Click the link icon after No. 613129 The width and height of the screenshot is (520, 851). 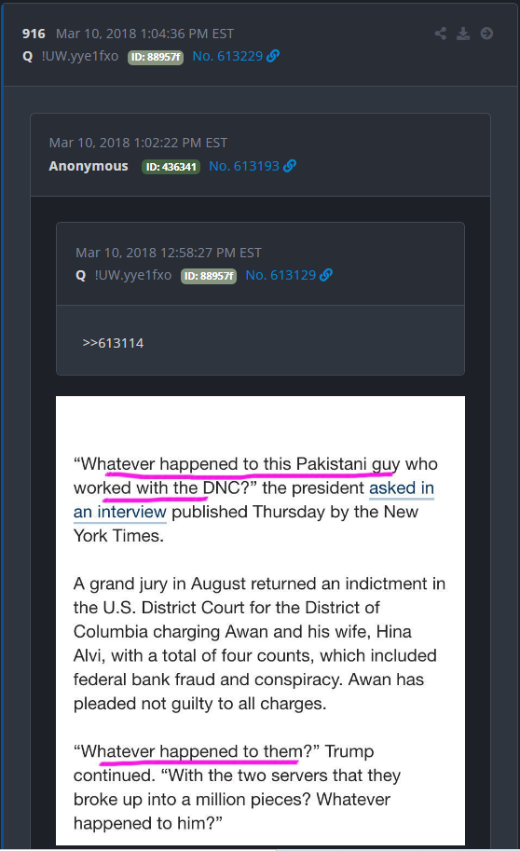[326, 275]
